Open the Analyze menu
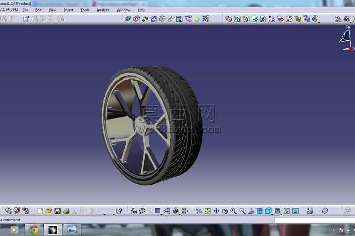Image resolution: width=355 pixels, height=236 pixels. click(103, 10)
